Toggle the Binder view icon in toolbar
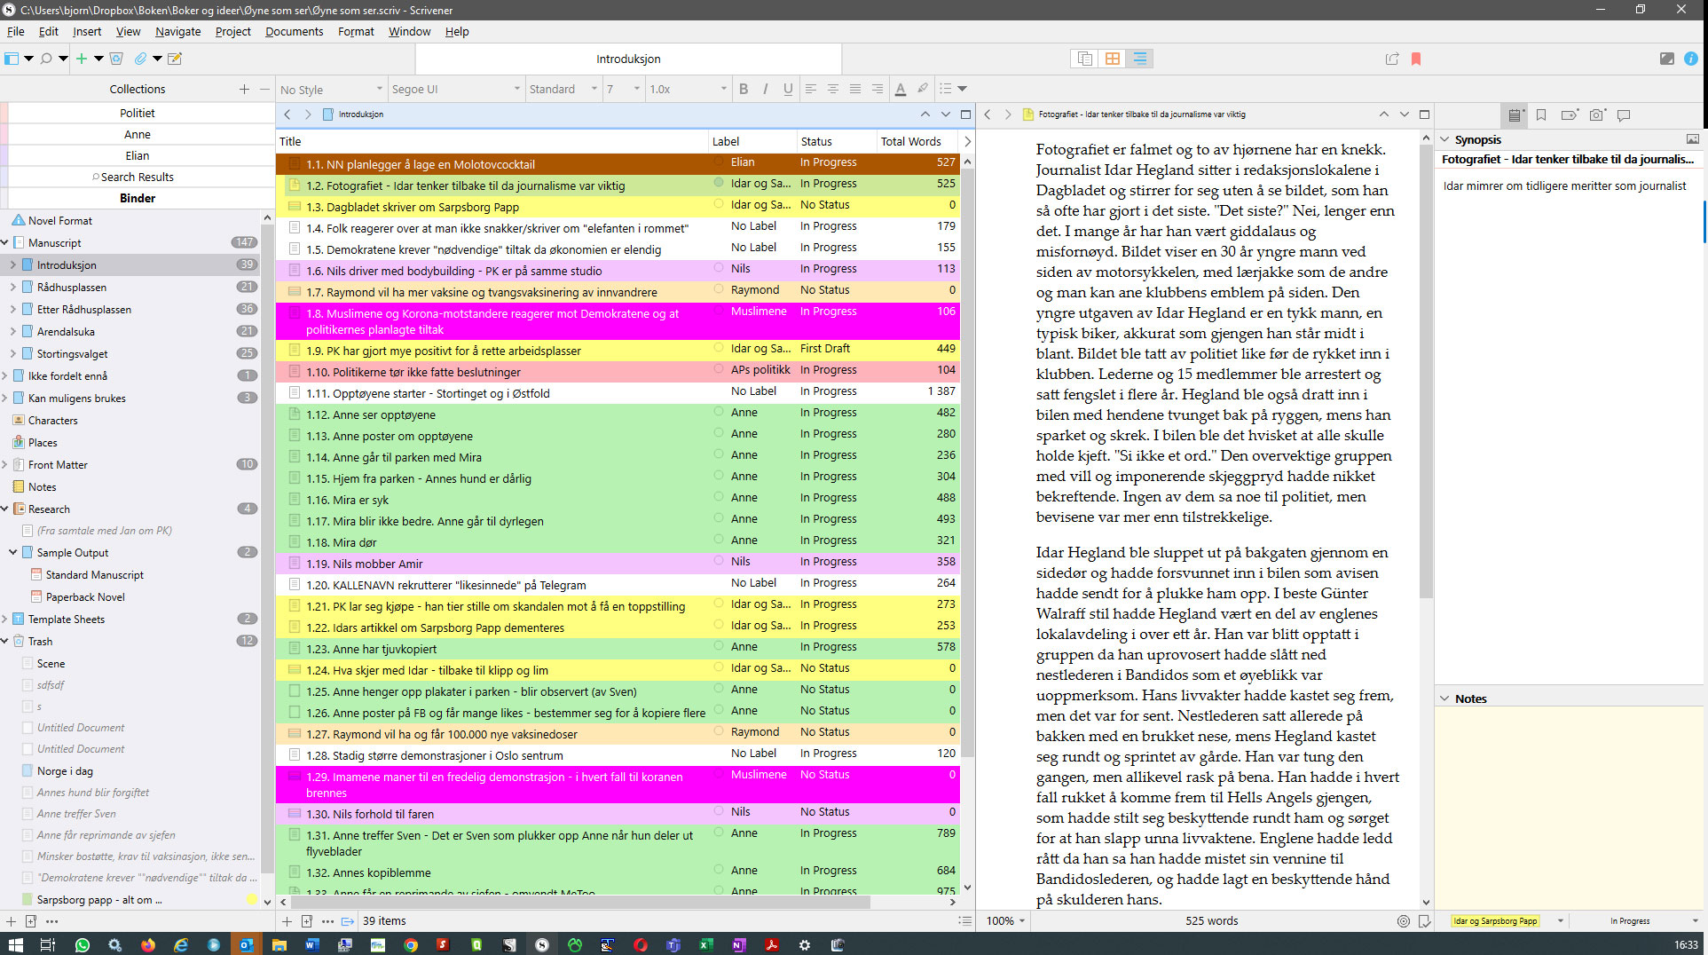This screenshot has height=955, width=1708. pyautogui.click(x=12, y=59)
